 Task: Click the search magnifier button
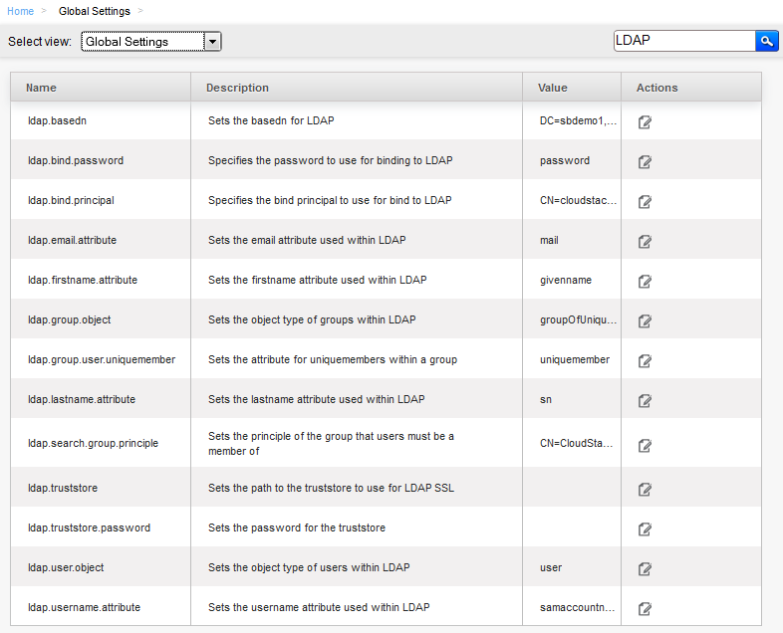(766, 41)
